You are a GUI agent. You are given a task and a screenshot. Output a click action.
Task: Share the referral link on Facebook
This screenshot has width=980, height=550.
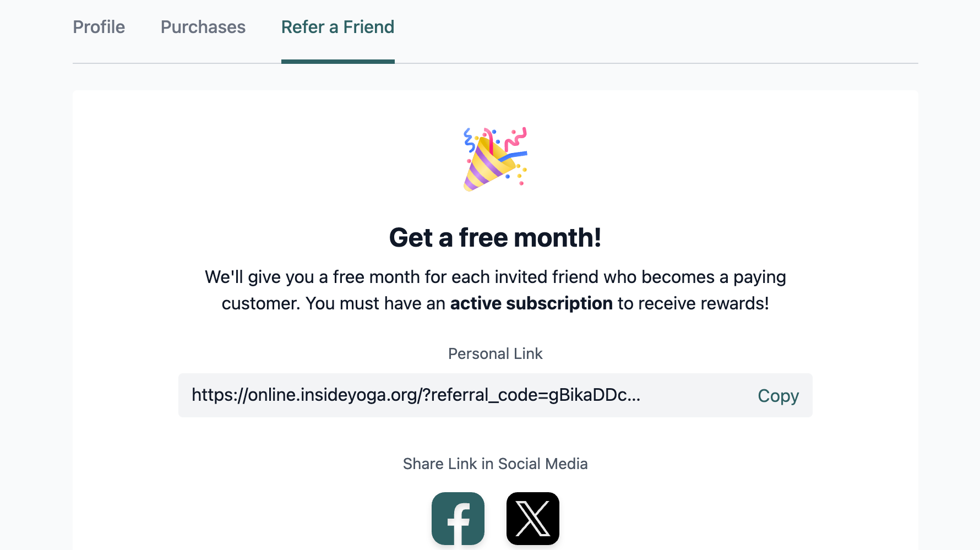(458, 519)
